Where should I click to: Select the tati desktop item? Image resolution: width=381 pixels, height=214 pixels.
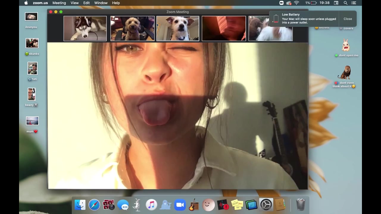[x=32, y=71]
